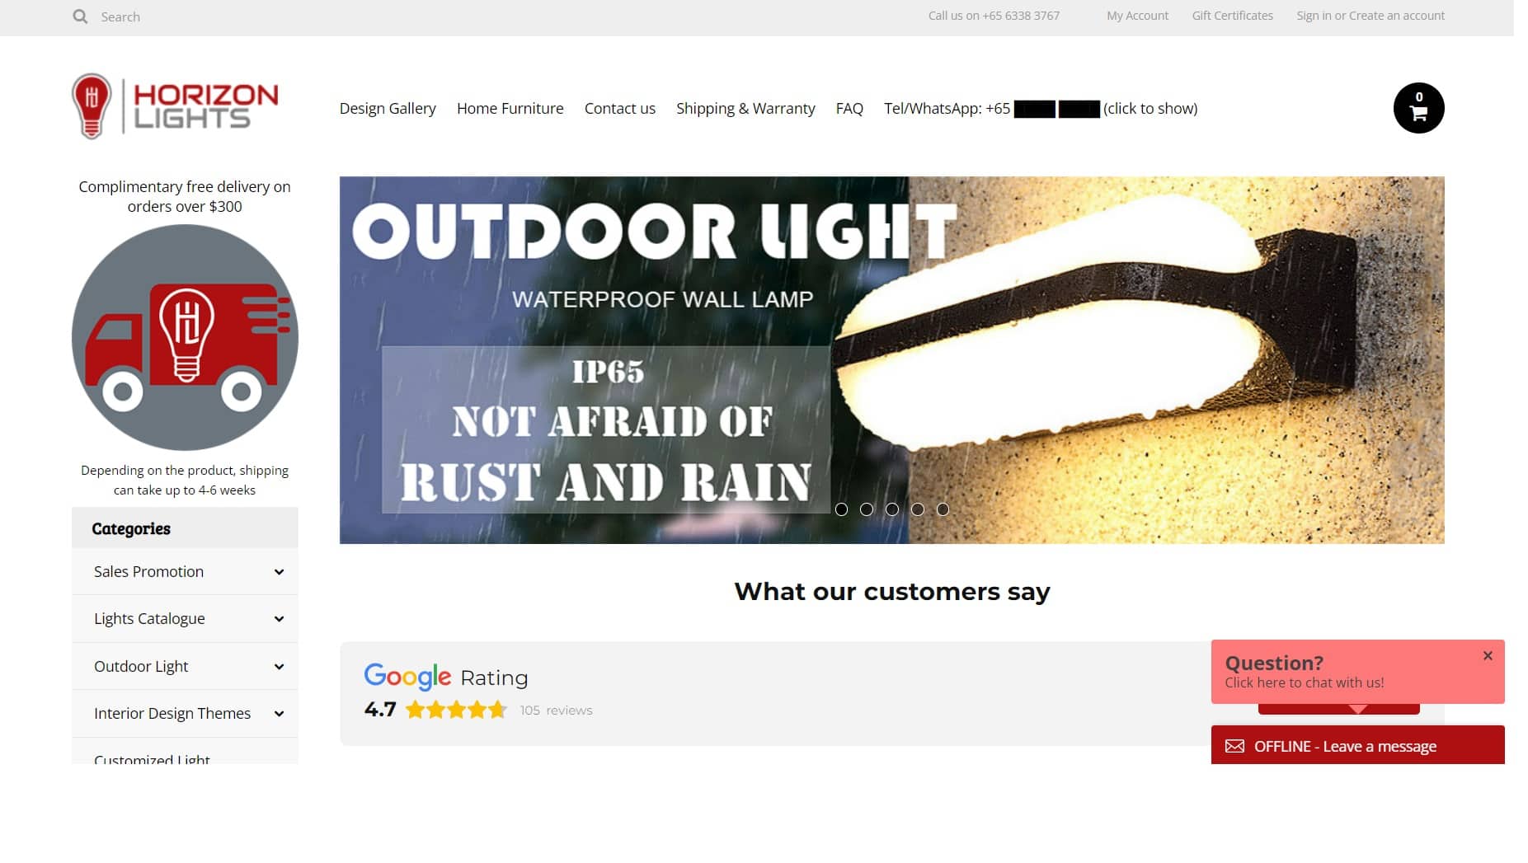Click the Gift Certificates link
The height and width of the screenshot is (863, 1528).
click(x=1232, y=16)
